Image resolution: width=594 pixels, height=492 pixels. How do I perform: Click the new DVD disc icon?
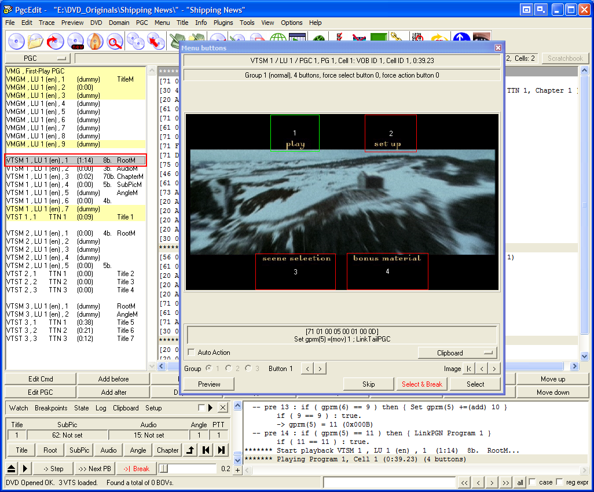pos(76,42)
